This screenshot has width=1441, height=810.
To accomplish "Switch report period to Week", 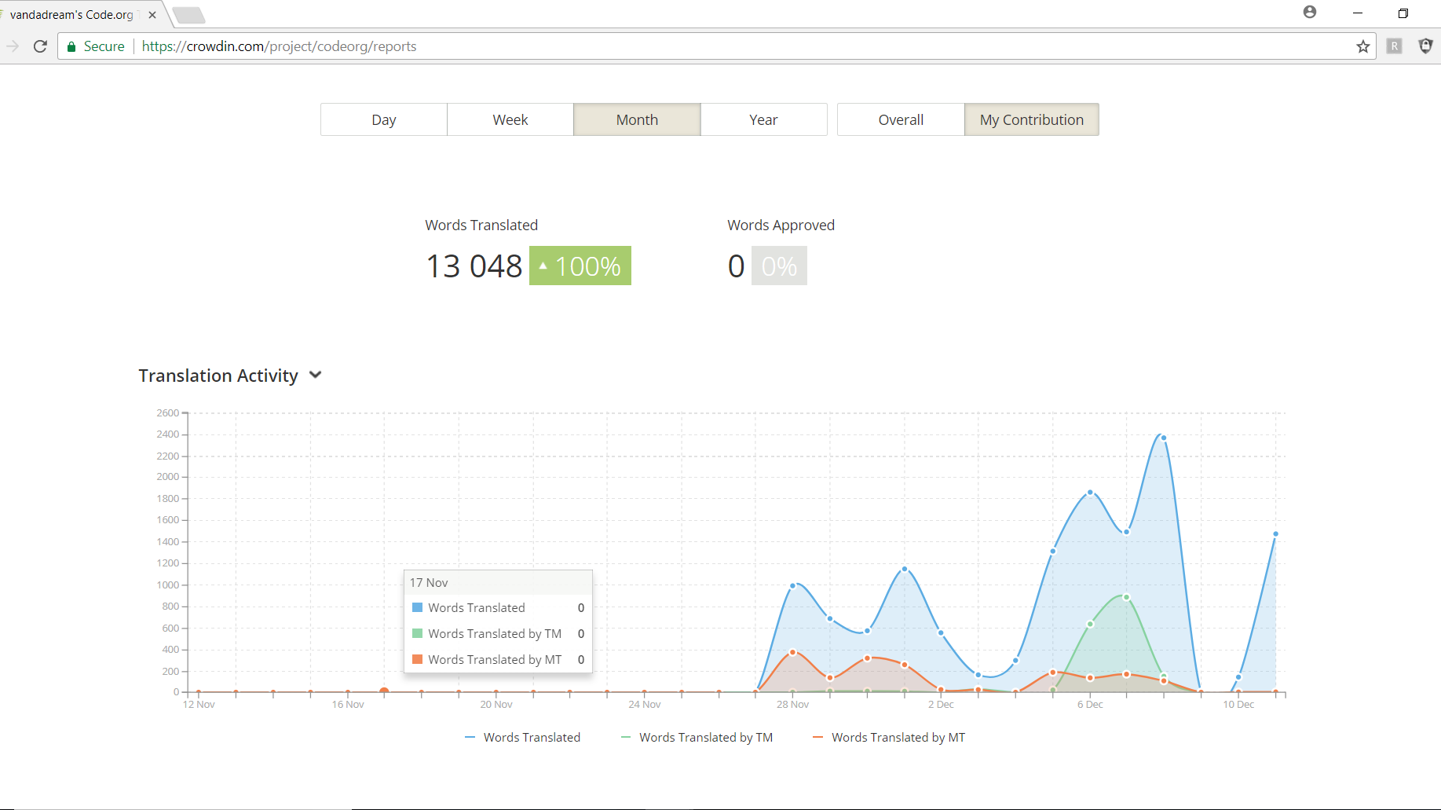I will tap(510, 119).
